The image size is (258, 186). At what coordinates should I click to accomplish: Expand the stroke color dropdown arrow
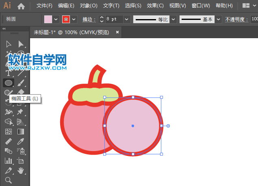point(74,19)
